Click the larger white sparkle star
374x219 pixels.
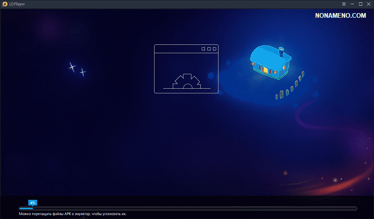coord(72,67)
